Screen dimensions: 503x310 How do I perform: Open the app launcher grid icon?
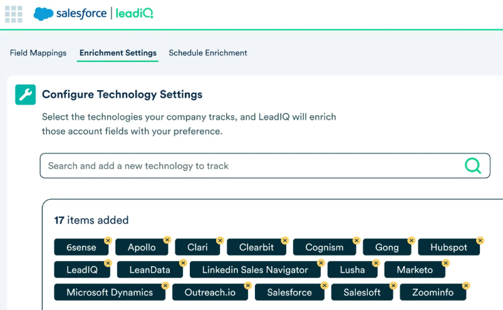tap(14, 14)
